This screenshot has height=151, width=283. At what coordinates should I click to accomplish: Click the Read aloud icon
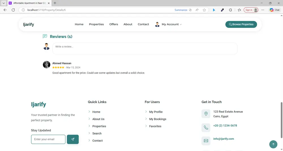point(197,10)
